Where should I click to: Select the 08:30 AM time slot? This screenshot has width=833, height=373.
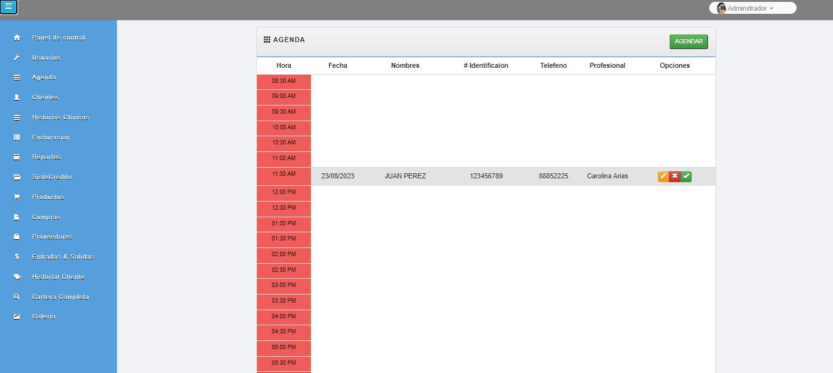[x=284, y=81]
